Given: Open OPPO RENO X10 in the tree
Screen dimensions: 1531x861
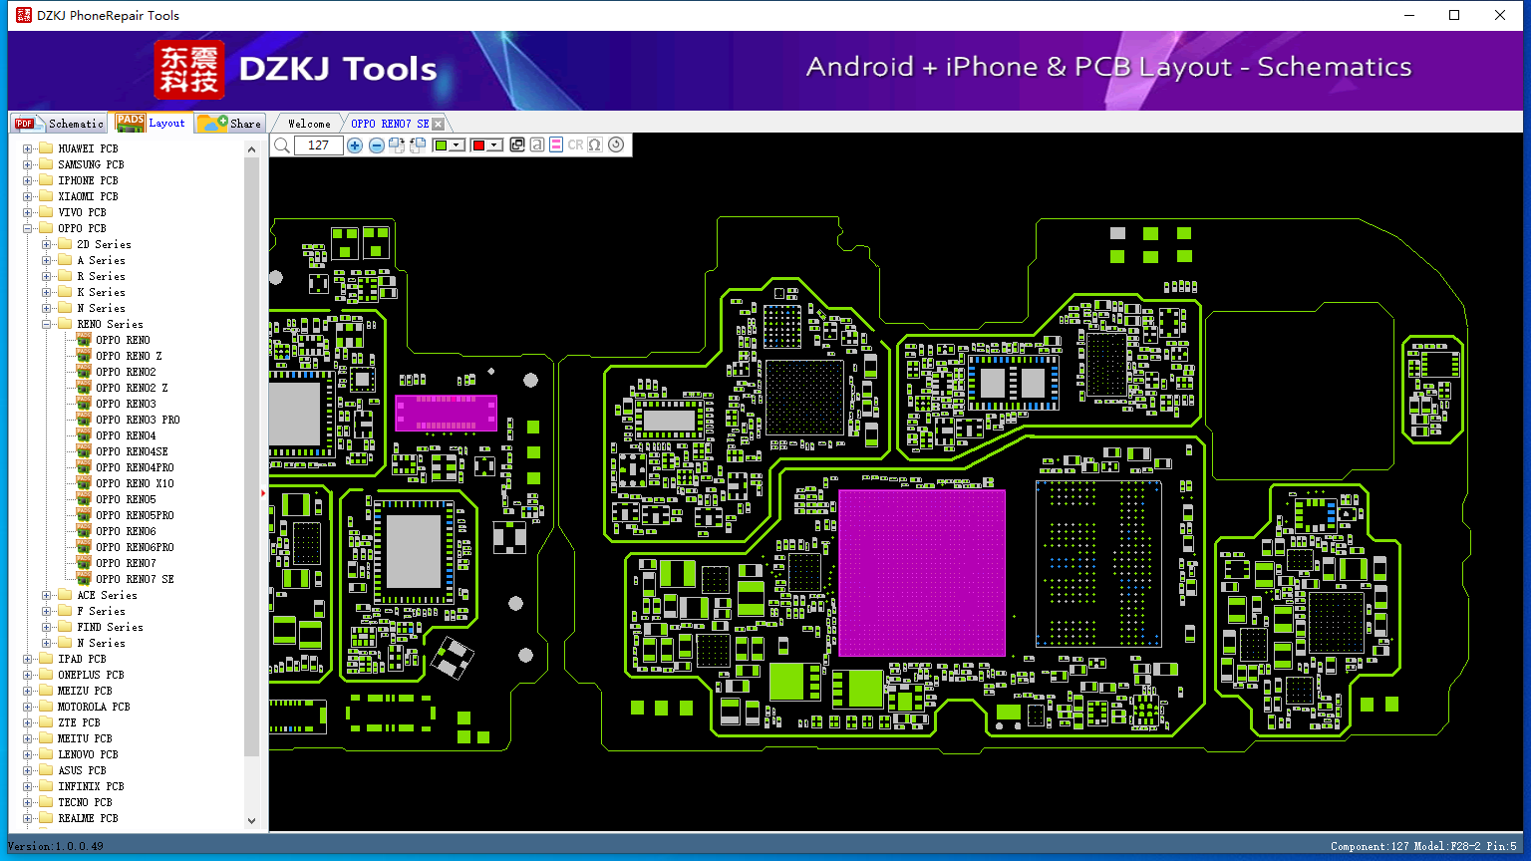Looking at the screenshot, I should 135,483.
